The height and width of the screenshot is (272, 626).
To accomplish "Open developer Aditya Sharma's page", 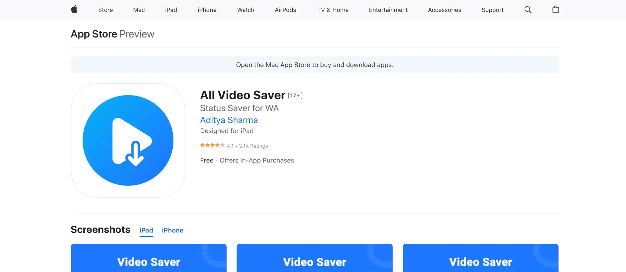I will 229,120.
